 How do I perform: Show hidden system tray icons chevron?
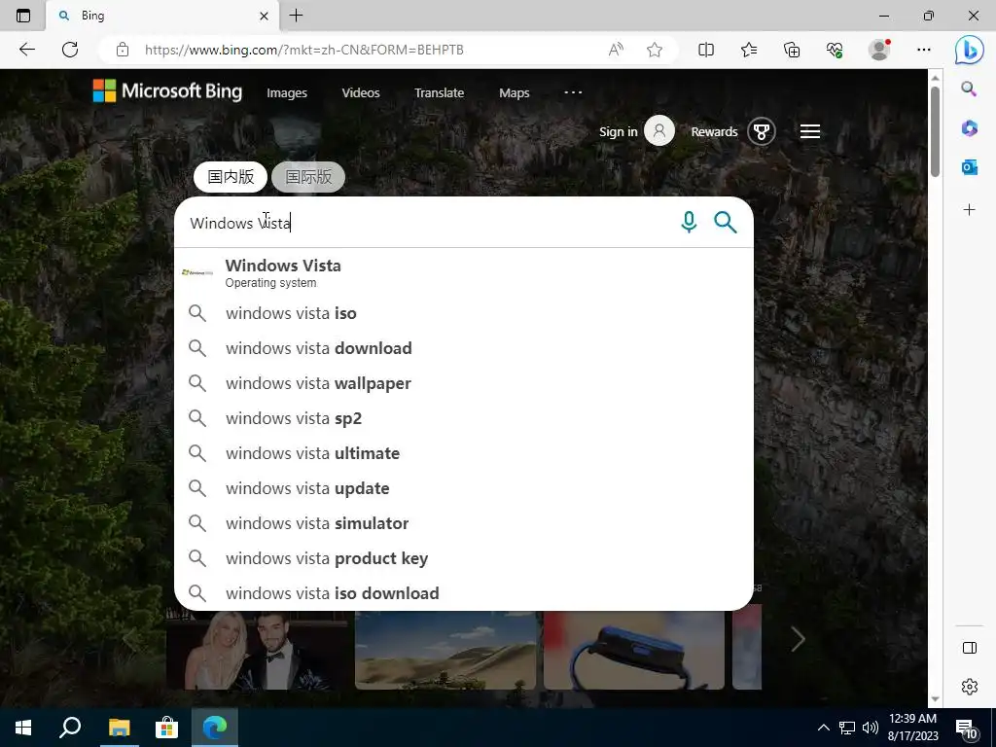click(823, 728)
